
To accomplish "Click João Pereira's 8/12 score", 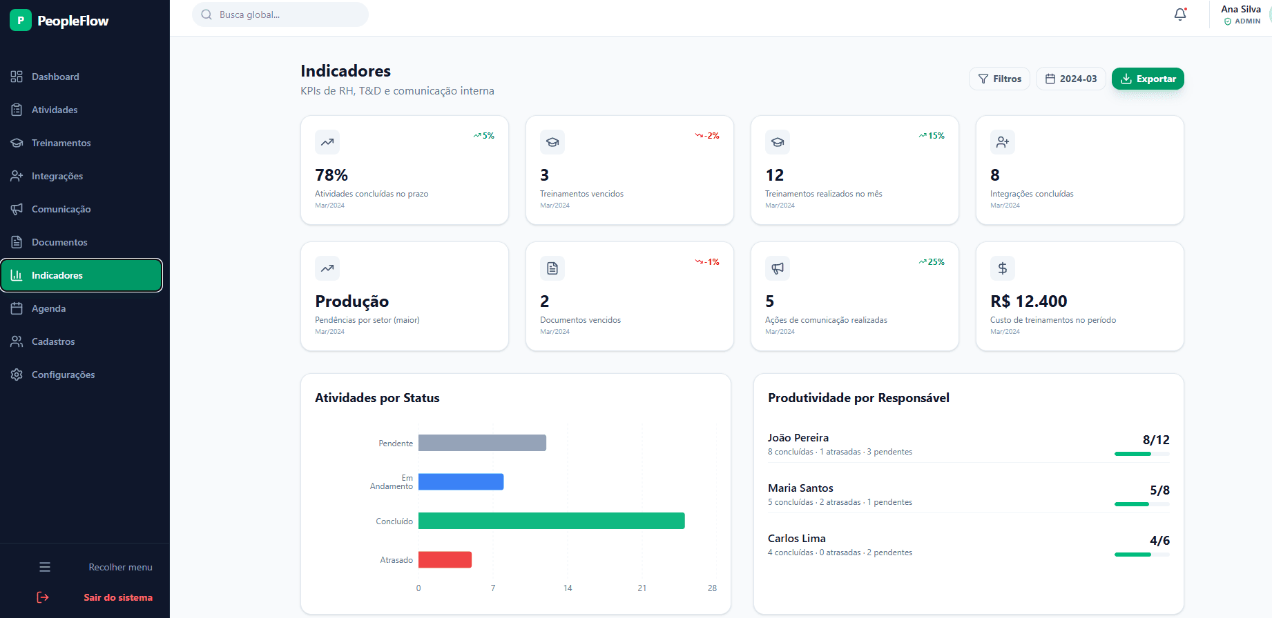I will tap(1156, 440).
